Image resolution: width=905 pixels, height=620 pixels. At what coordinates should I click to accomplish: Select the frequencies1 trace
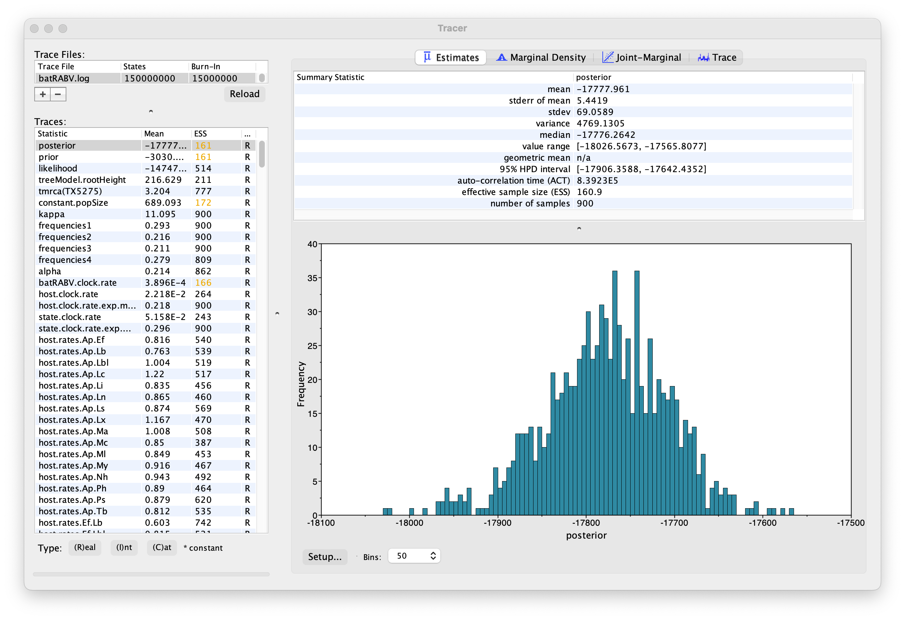pos(146,226)
